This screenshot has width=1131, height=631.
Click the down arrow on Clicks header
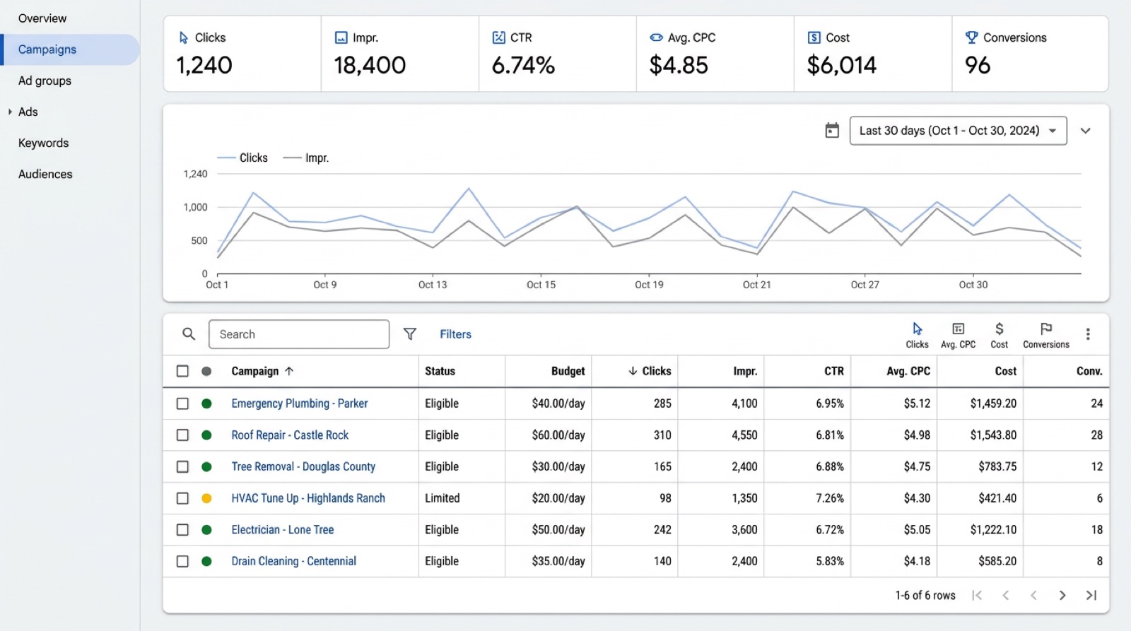pyautogui.click(x=633, y=371)
